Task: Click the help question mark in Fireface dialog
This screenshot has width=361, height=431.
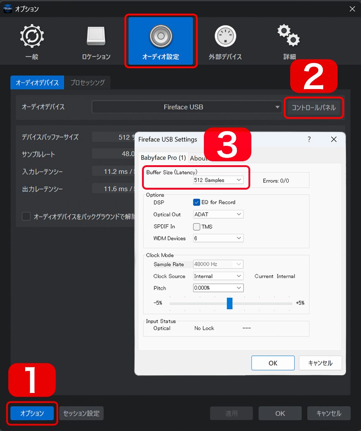Action: [x=309, y=139]
